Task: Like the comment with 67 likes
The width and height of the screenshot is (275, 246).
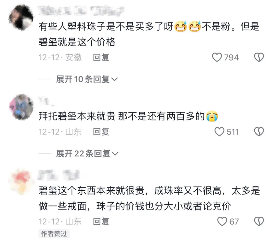Action: coord(222,222)
